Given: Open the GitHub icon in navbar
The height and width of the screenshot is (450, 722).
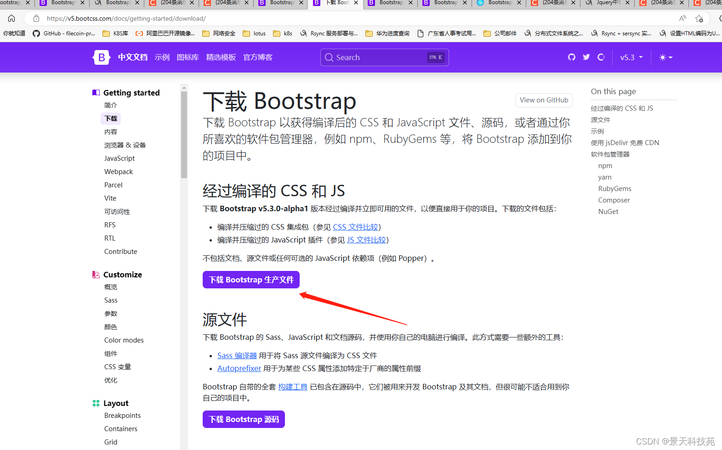Looking at the screenshot, I should tap(572, 57).
